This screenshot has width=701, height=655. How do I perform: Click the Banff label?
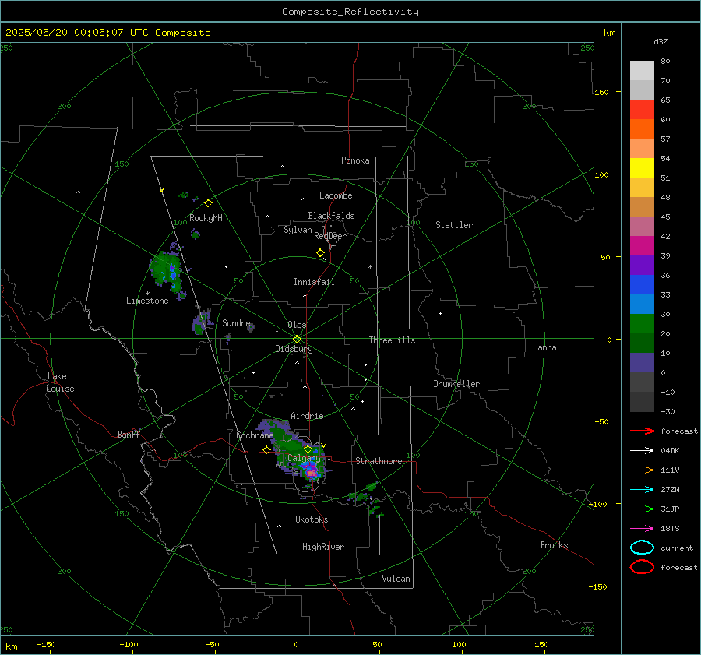tap(129, 434)
